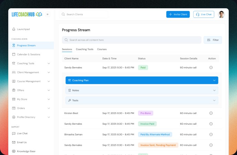Open actions menu for Invoice Paid row
237x155 pixels.
211,124
